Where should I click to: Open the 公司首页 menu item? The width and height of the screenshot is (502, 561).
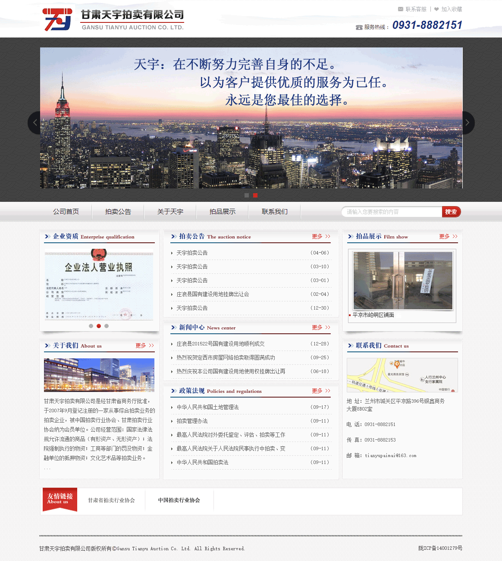66,212
